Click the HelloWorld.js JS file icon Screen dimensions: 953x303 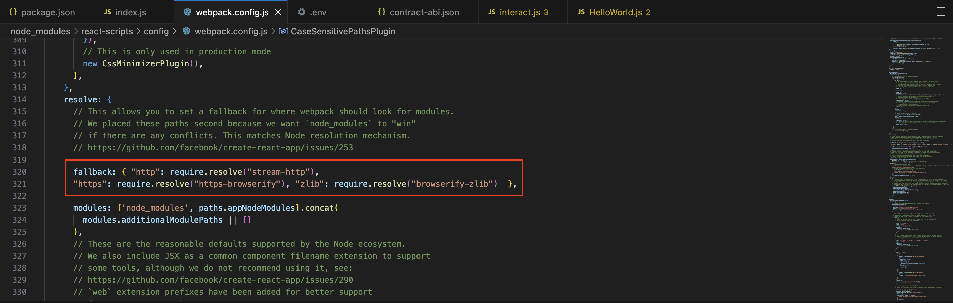(581, 12)
